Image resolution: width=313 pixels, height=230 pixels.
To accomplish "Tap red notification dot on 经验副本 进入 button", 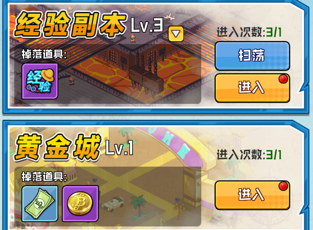I will coord(283,79).
